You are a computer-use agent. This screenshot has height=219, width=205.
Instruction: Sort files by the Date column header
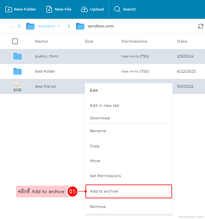click(182, 41)
